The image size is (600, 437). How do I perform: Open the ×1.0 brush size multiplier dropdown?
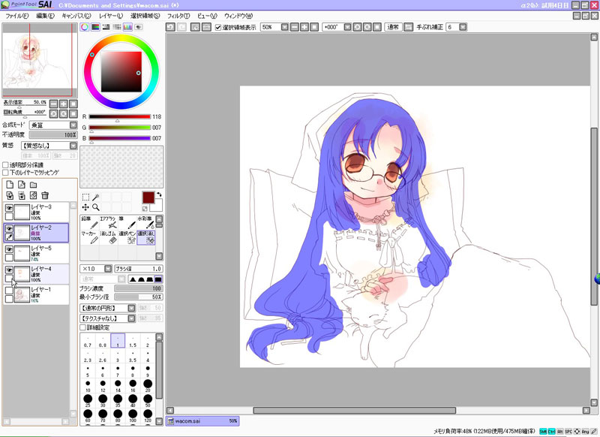(108, 269)
